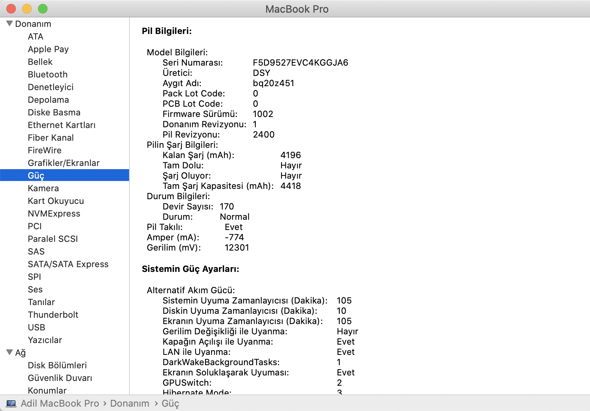Open Ethernet Kartları section

click(x=61, y=125)
